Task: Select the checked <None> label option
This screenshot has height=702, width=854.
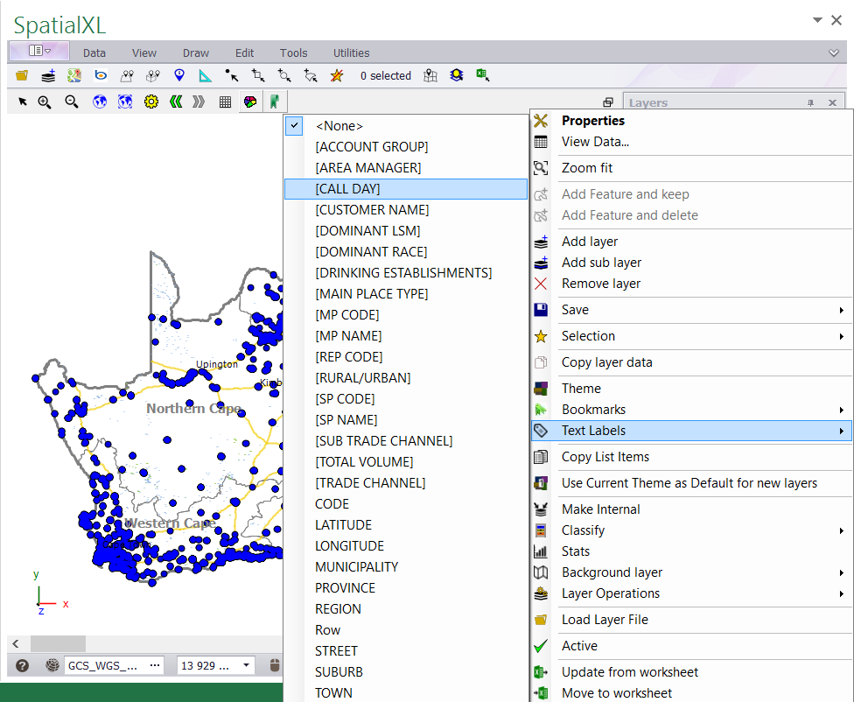Action: pos(339,126)
